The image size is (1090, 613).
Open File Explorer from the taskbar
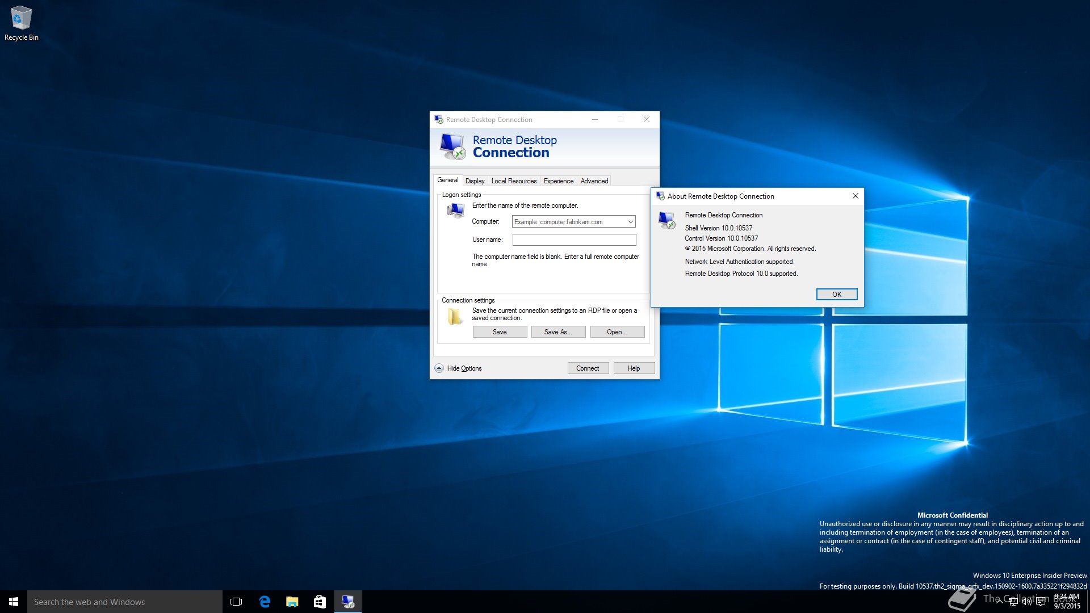pos(292,602)
